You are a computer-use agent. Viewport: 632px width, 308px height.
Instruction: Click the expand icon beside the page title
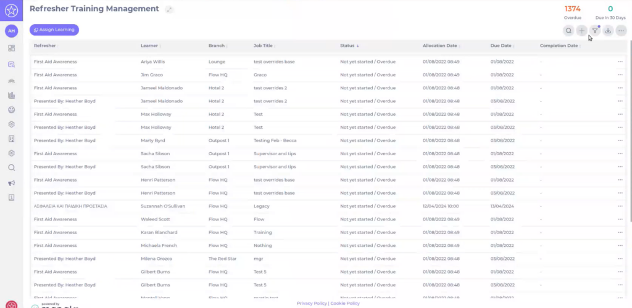(x=170, y=9)
